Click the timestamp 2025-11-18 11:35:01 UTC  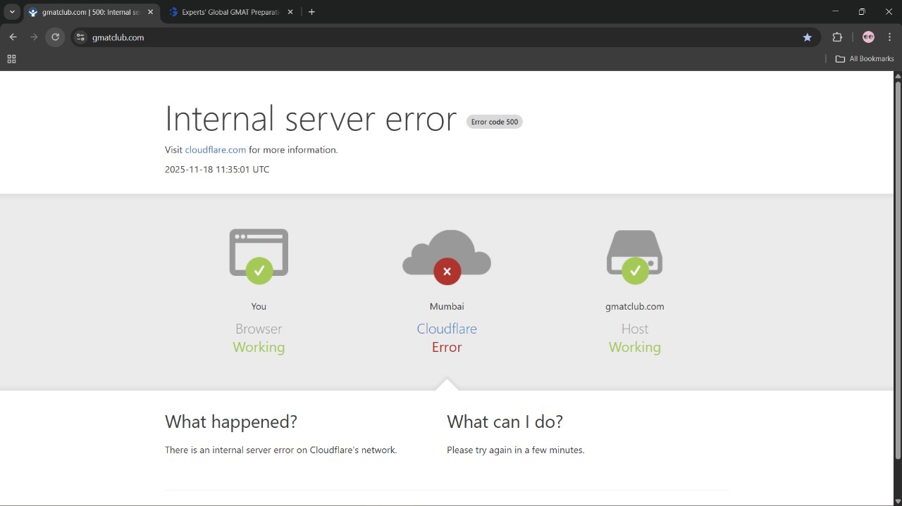(217, 170)
